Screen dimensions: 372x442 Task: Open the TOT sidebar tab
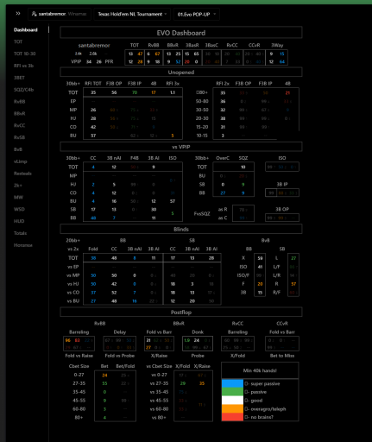pyautogui.click(x=18, y=41)
